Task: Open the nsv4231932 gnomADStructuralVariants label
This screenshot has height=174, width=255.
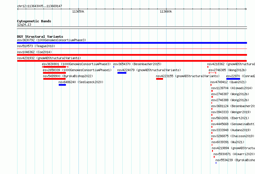Action: tap(49, 58)
